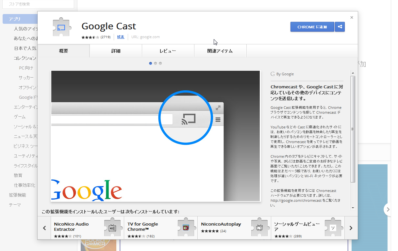Select コレクション in the sidebar
This screenshot has height=251, width=398.
[25, 58]
